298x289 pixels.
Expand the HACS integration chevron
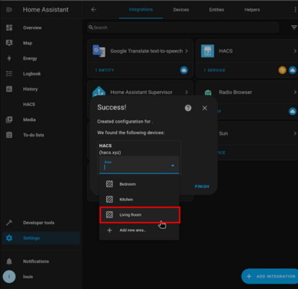295,51
